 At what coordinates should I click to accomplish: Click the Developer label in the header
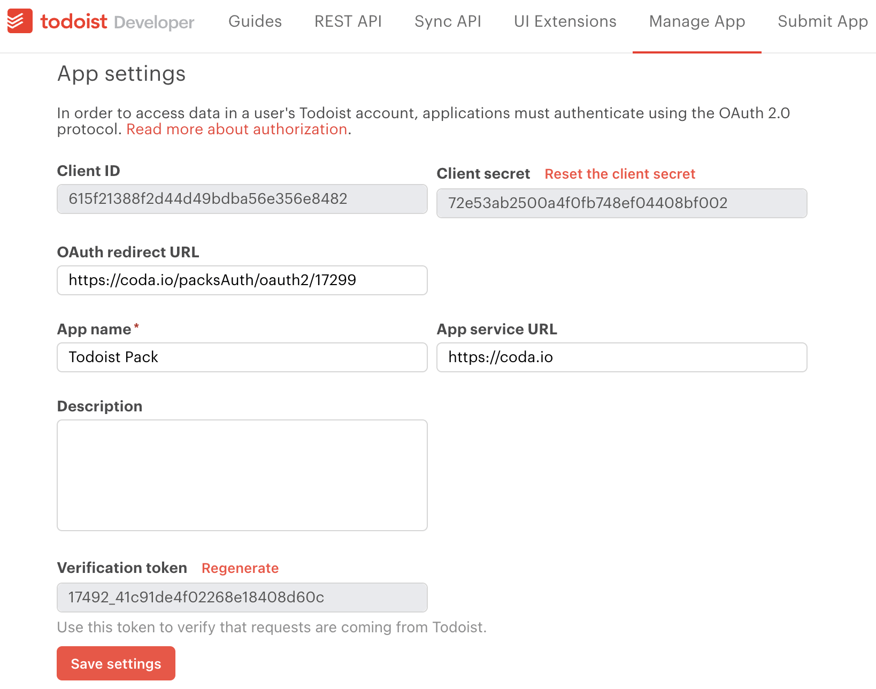point(153,22)
